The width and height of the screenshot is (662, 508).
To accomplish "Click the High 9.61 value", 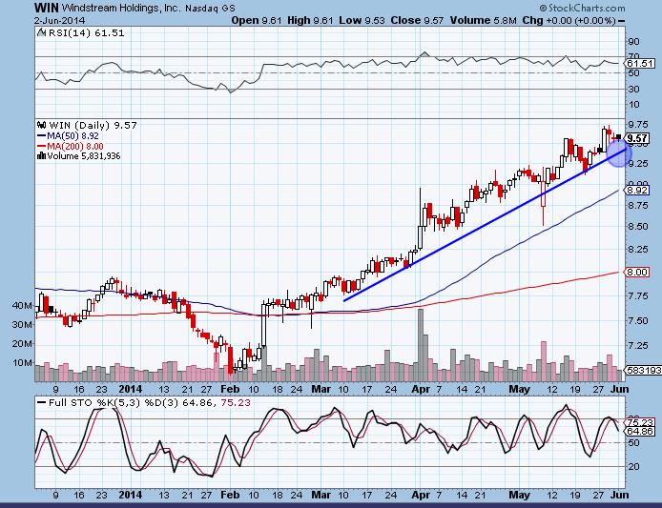I will pyautogui.click(x=310, y=20).
